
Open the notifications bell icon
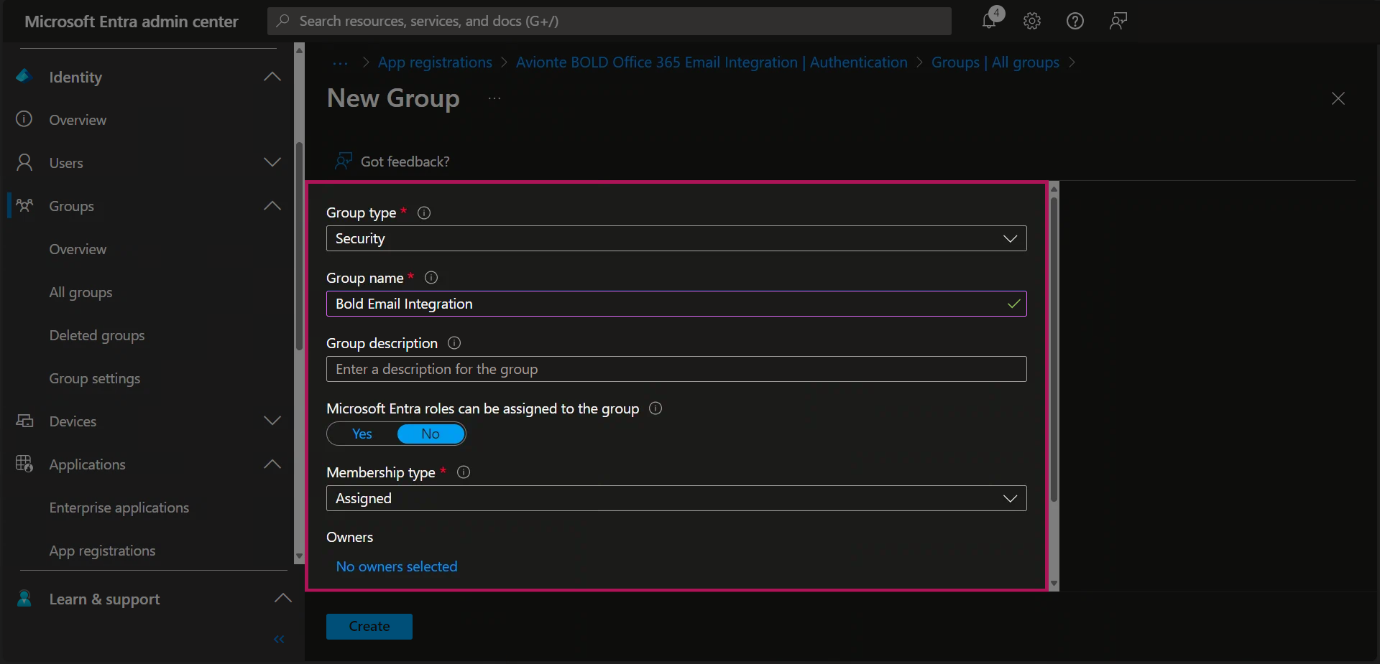990,21
